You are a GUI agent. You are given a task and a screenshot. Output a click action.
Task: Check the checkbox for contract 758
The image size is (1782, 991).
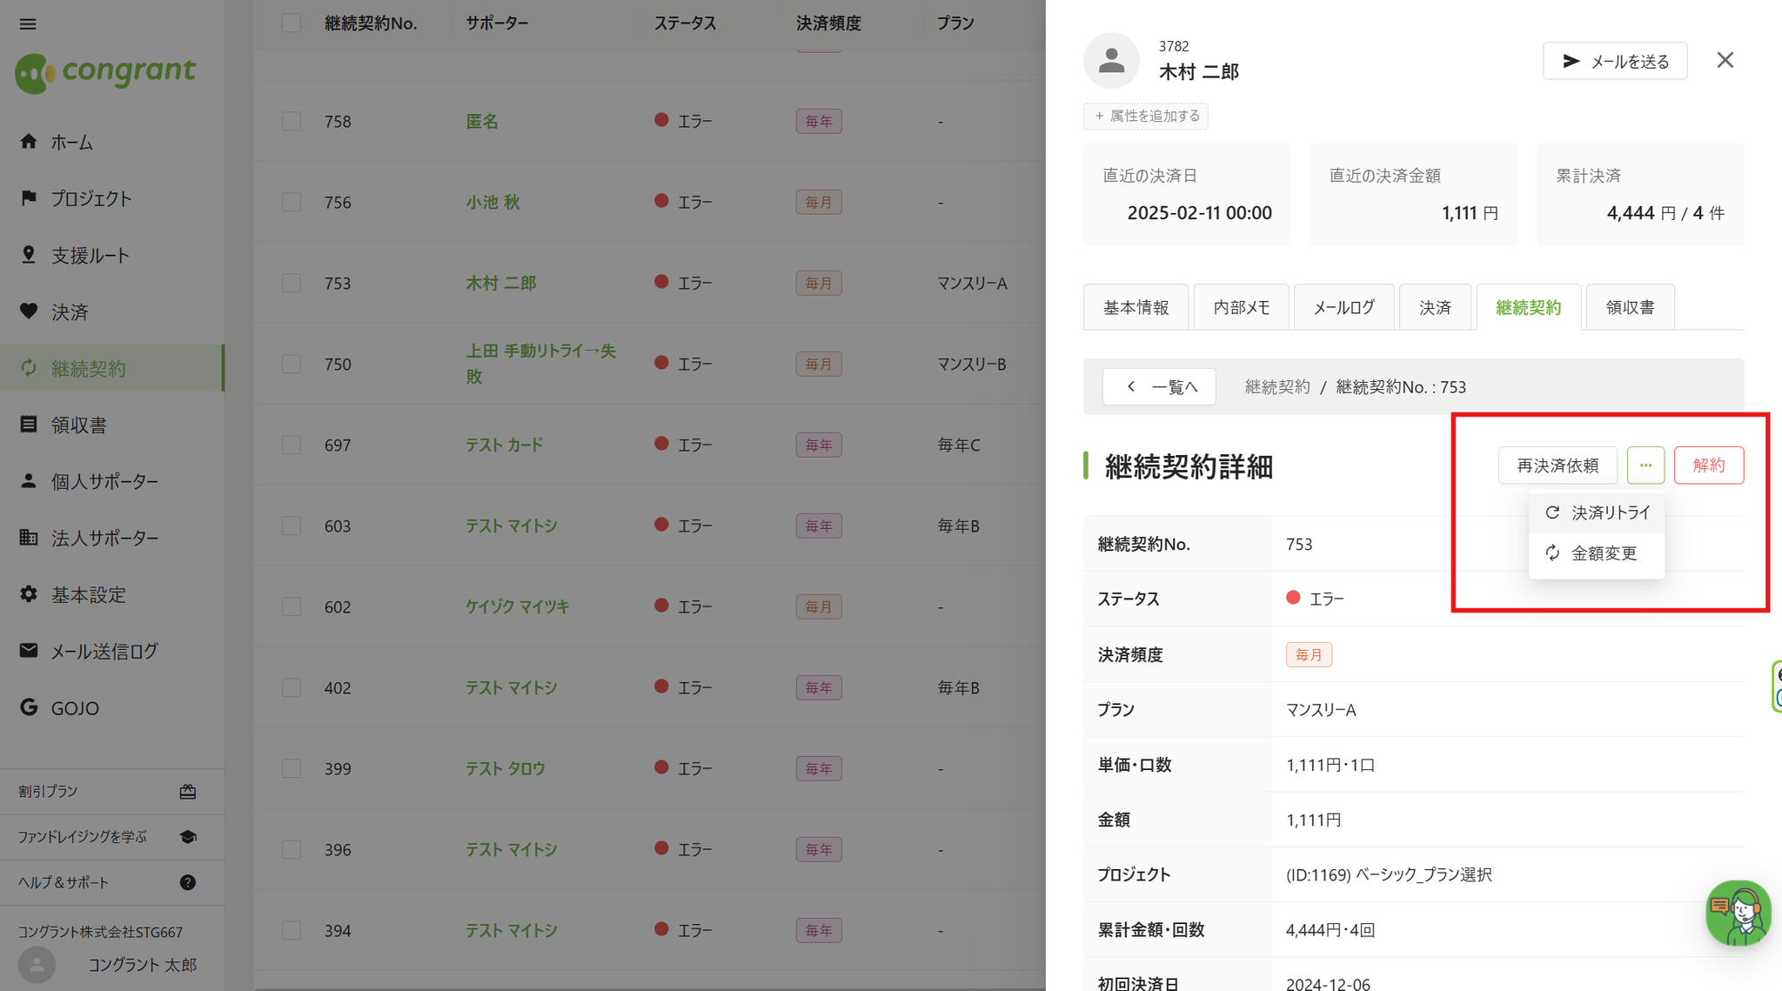point(291,121)
